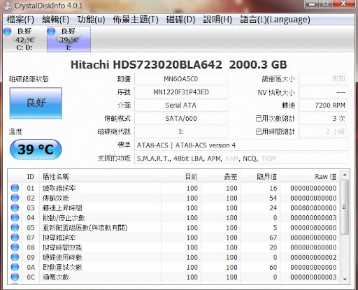Viewport: 358px width, 290px height.
Task: Open the 佈景主題(T) menu
Action: click(x=136, y=20)
